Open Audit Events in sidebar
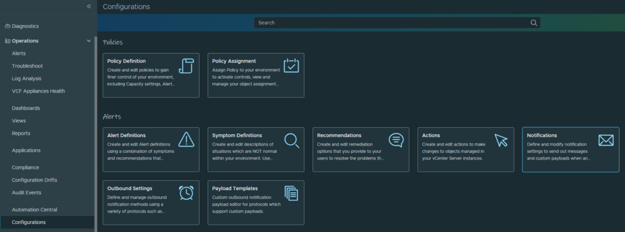This screenshot has width=625, height=232. [26, 192]
